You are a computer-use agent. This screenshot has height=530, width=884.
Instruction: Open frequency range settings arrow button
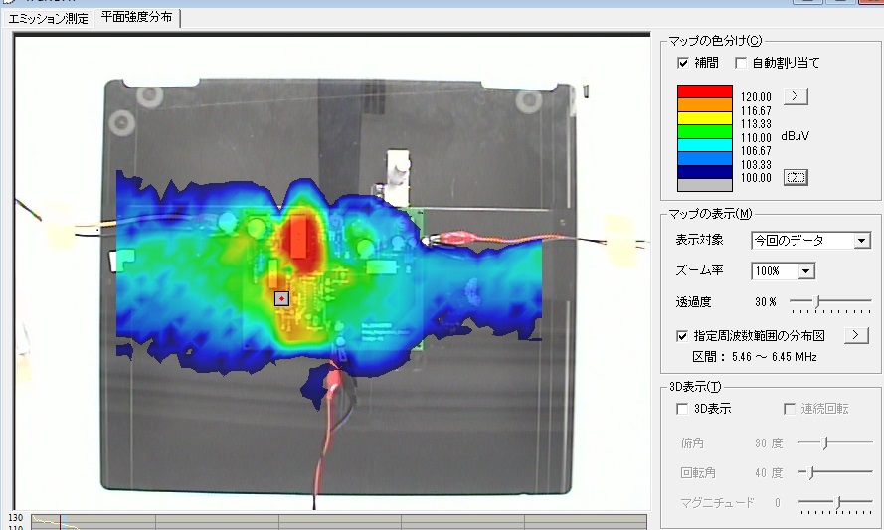(856, 335)
